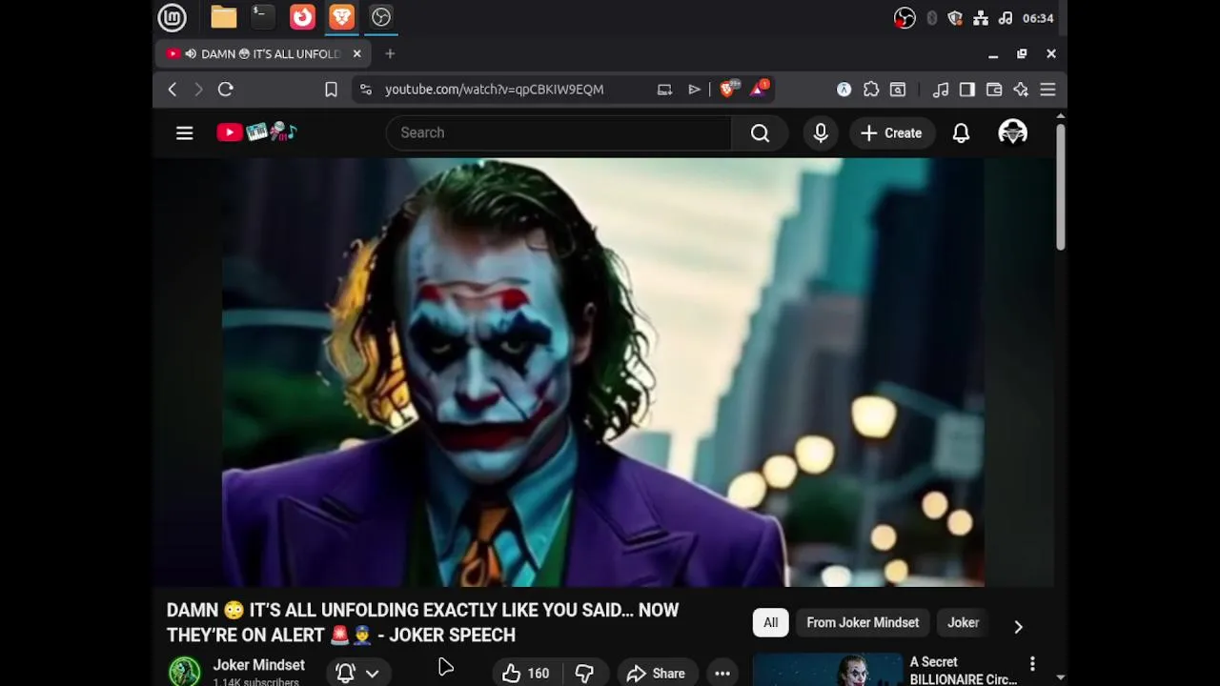Click the YouTube Search field
1220x686 pixels.
(x=559, y=132)
